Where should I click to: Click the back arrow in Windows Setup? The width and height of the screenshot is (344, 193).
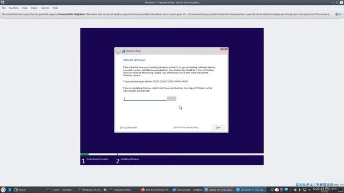pos(118,51)
